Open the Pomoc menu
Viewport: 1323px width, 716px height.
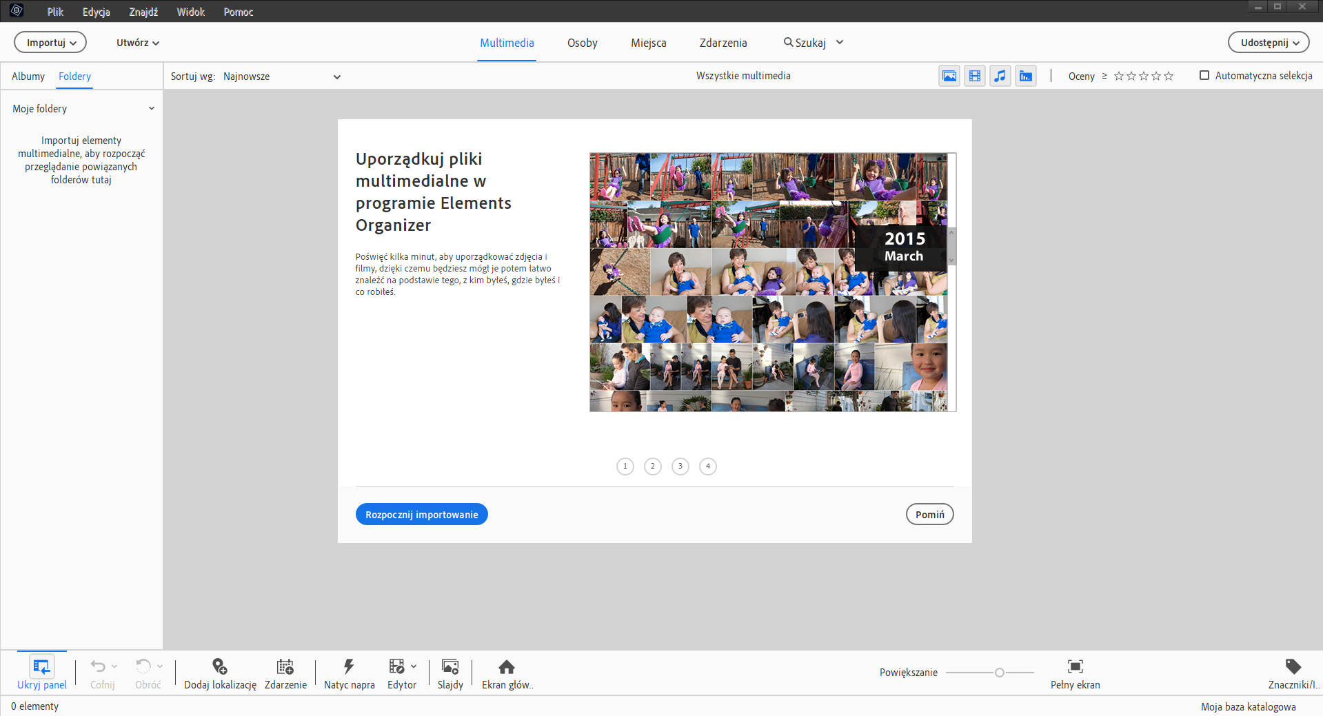tap(239, 12)
